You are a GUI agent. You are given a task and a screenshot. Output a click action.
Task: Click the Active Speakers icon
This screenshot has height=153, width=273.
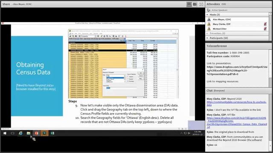[x=209, y=10]
